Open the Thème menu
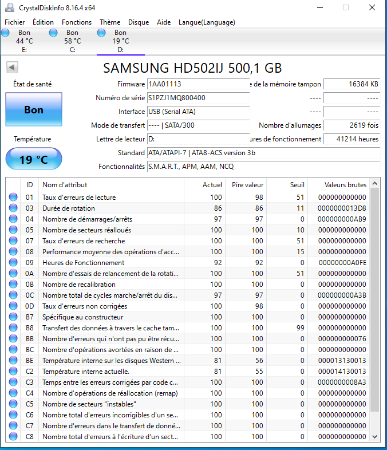 click(x=110, y=22)
